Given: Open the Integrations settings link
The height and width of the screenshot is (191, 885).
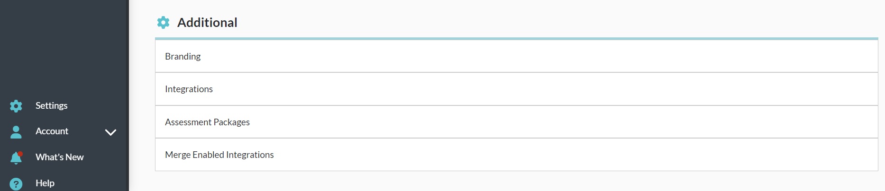Looking at the screenshot, I should [x=189, y=89].
